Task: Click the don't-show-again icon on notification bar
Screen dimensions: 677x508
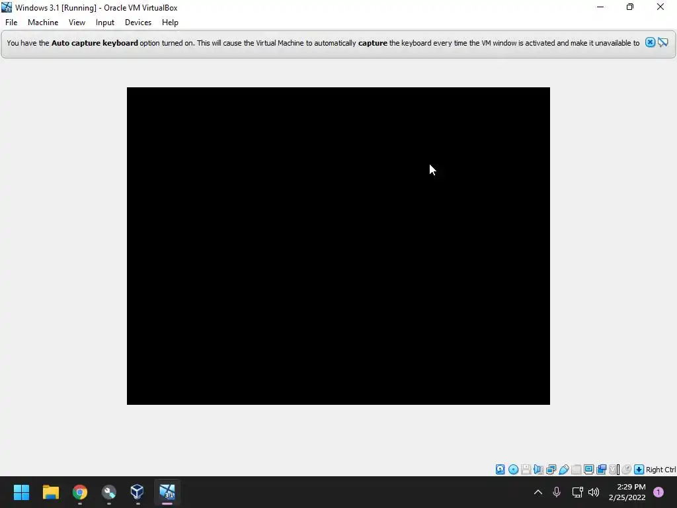Action: click(663, 42)
